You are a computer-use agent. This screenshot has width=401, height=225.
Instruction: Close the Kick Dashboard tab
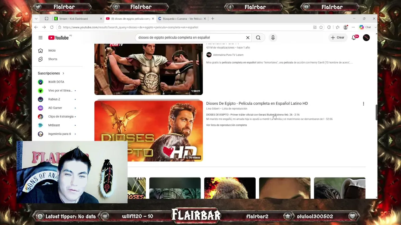click(x=101, y=19)
